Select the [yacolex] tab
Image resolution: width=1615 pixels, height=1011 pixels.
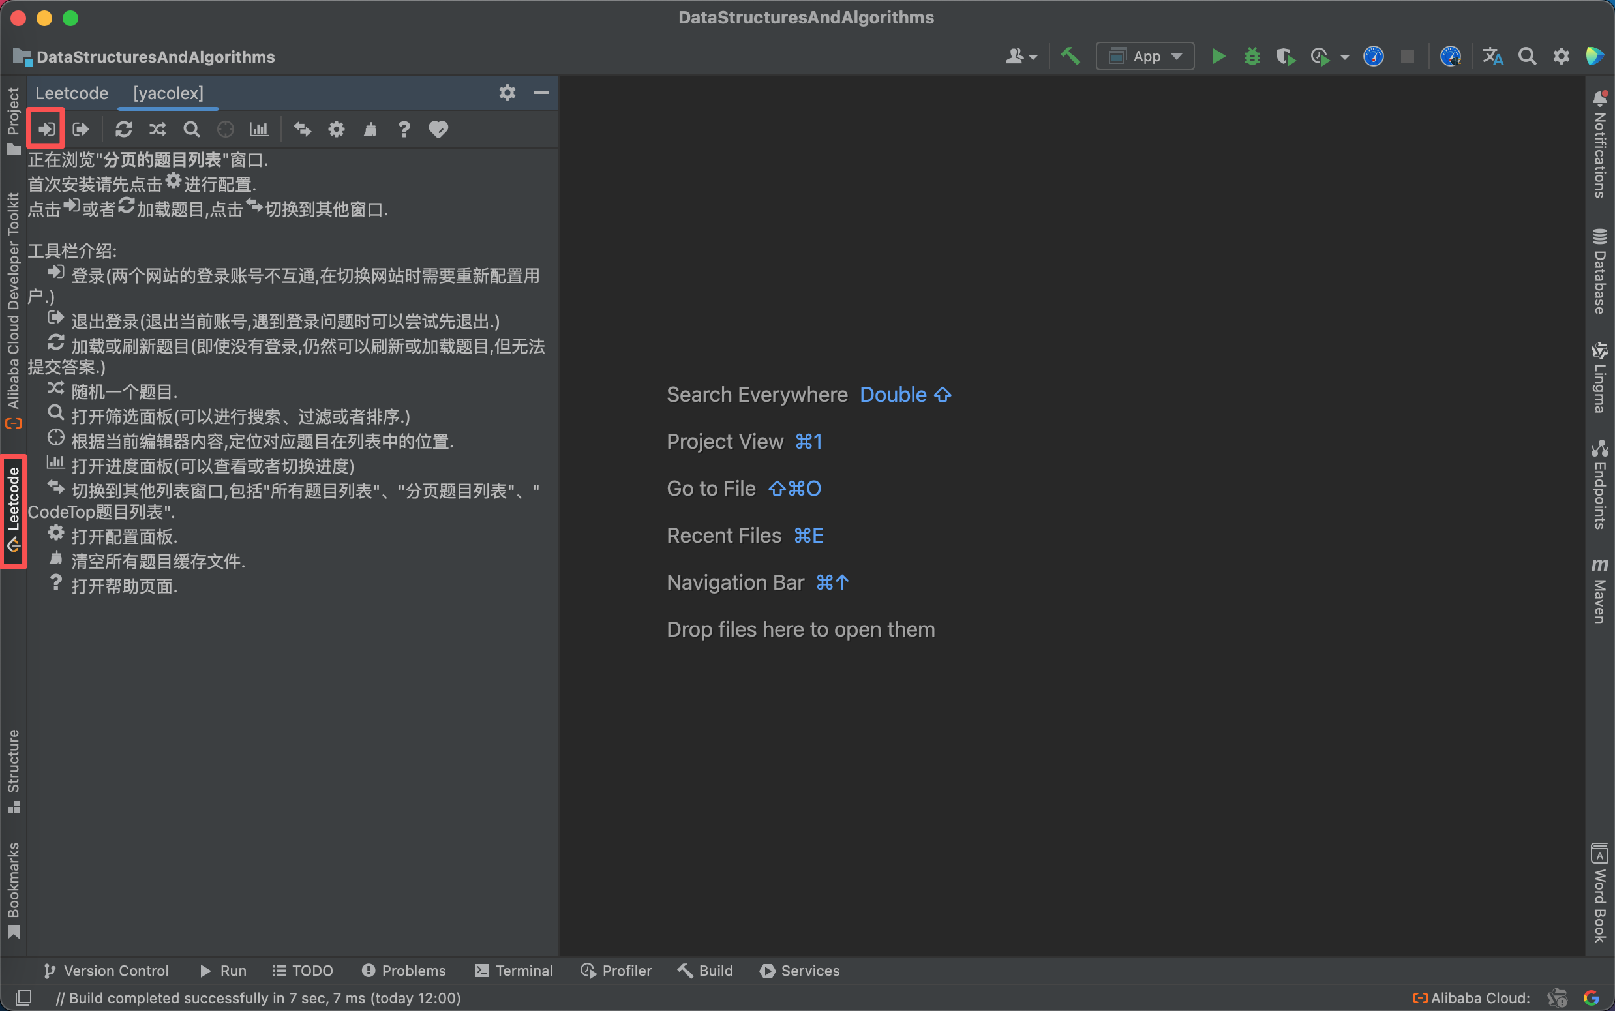coord(168,93)
